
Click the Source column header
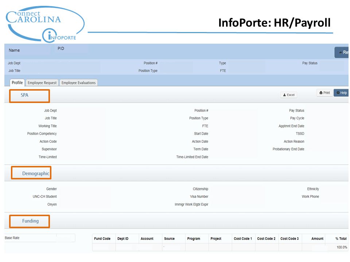[x=170, y=239]
